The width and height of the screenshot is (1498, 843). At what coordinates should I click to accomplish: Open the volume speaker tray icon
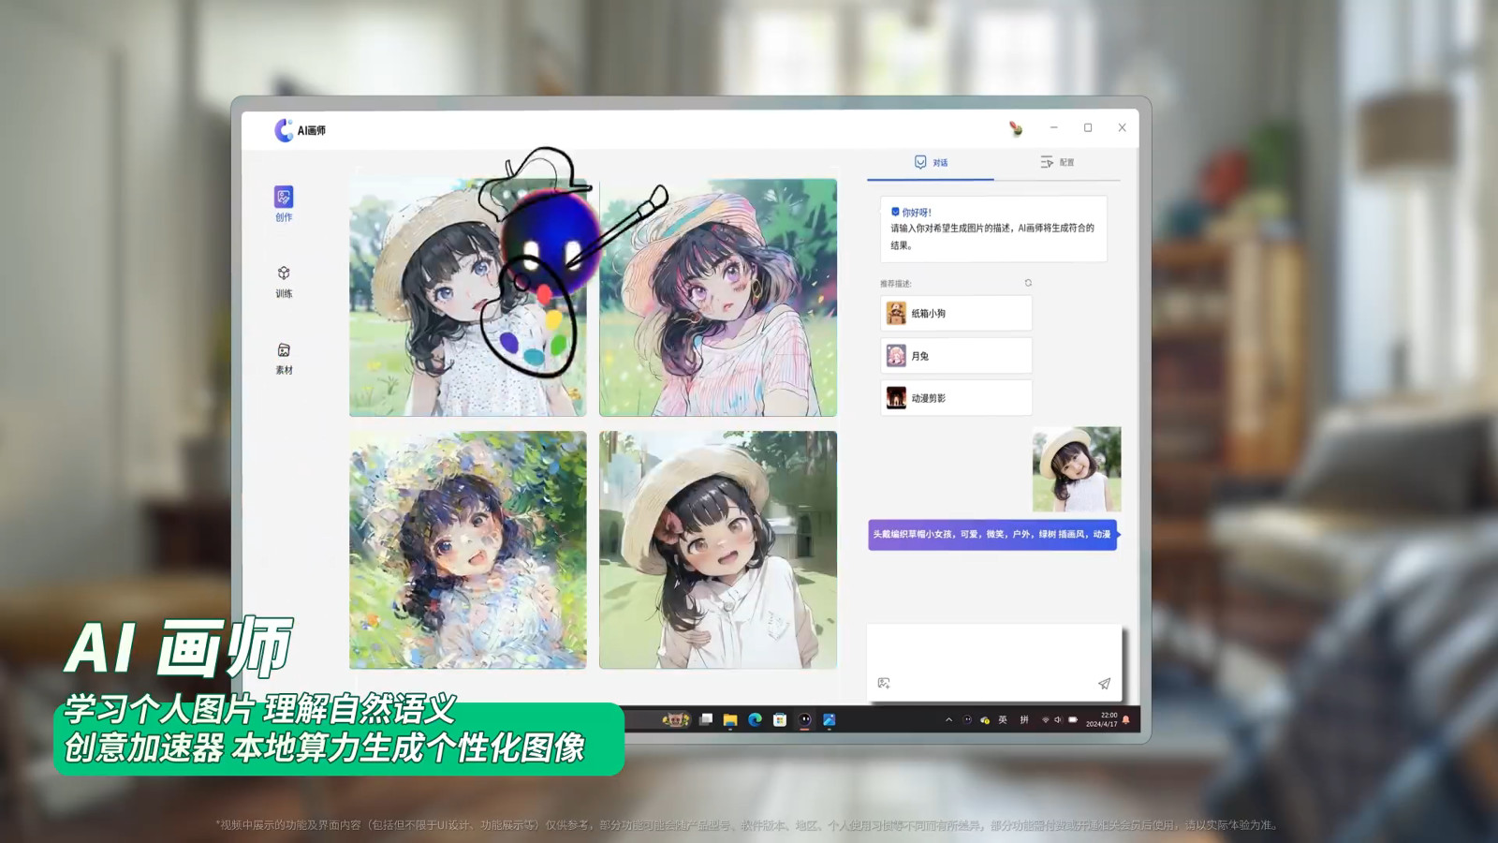click(1058, 719)
